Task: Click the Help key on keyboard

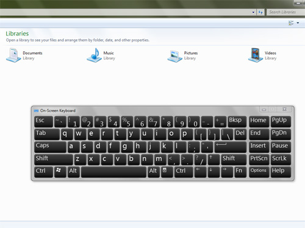Action: tap(281, 172)
